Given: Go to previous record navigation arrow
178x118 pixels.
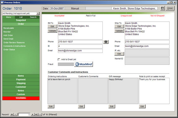Looking at the screenshot, I should 16,114.
